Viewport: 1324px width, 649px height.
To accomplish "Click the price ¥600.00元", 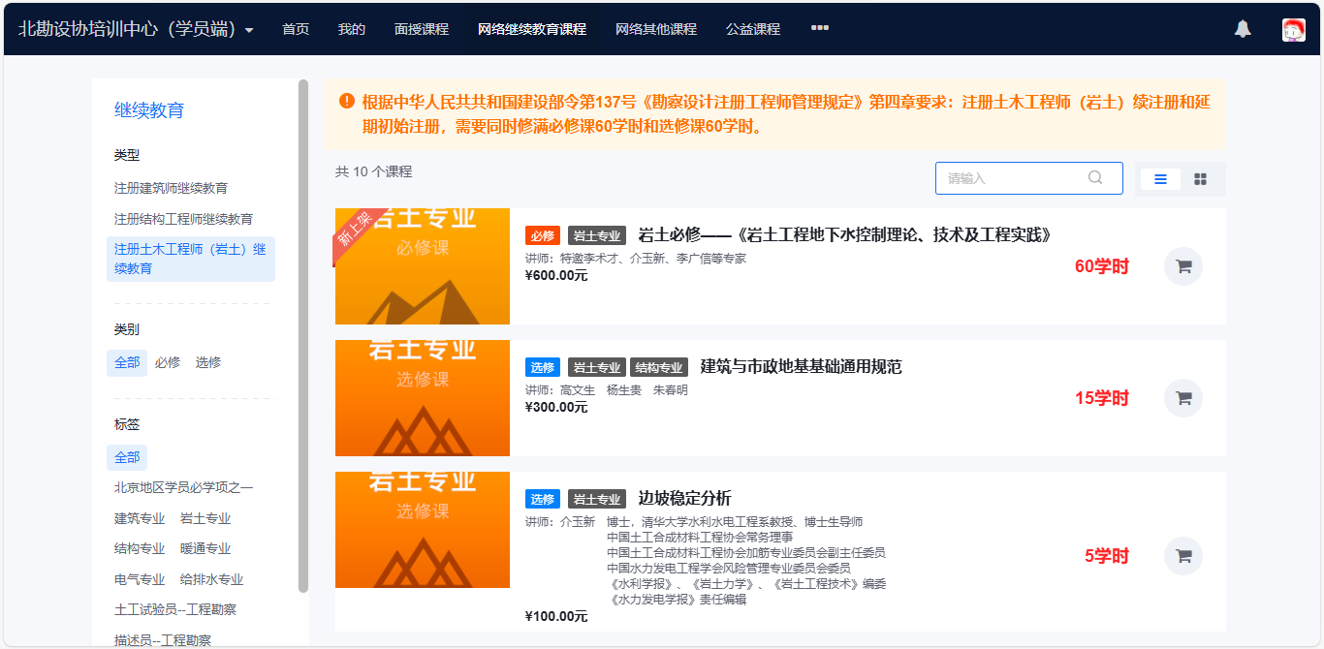I will pos(556,275).
